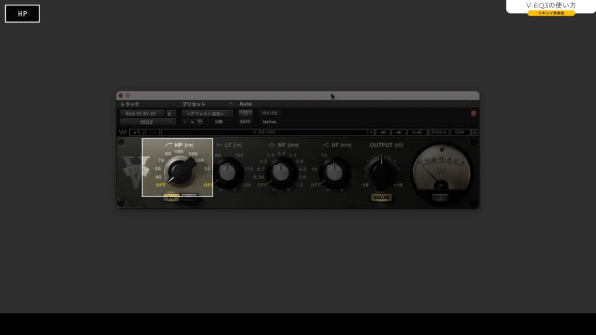Load the previous preset with the left arrow
Image resolution: width=596 pixels, height=335 pixels.
pos(383,132)
